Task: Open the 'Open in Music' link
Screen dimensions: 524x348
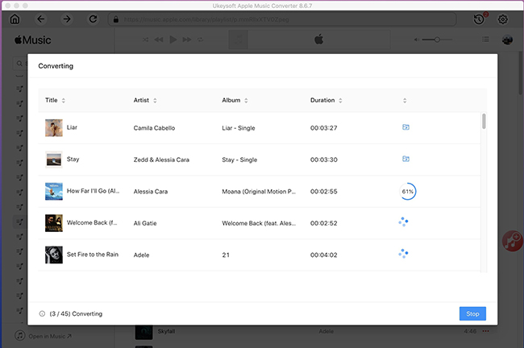Action: [x=50, y=336]
